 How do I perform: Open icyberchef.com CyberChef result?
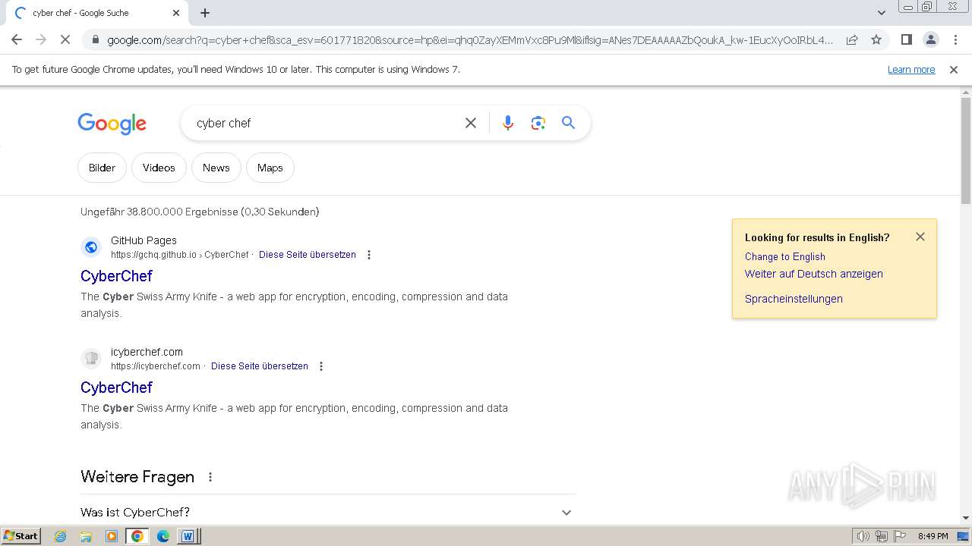pos(116,388)
